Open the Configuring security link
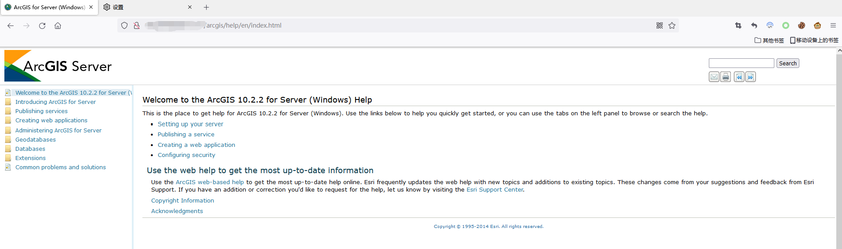Viewport: 842px width, 249px height. point(186,155)
